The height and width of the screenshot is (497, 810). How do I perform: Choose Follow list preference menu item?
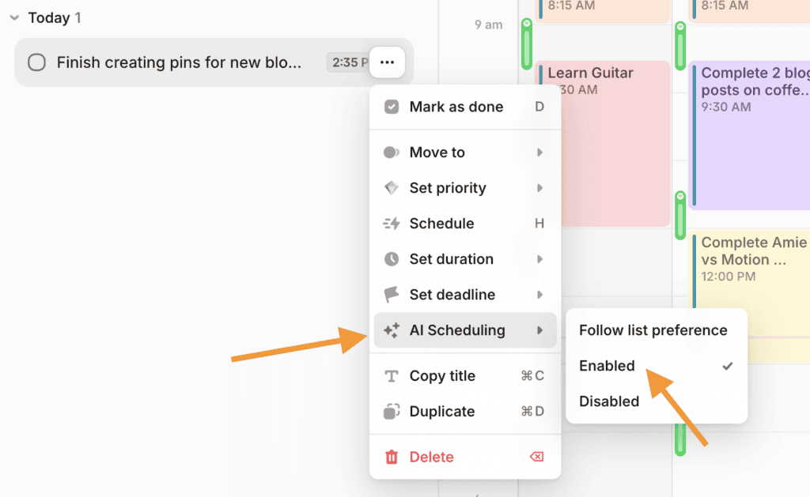point(655,330)
